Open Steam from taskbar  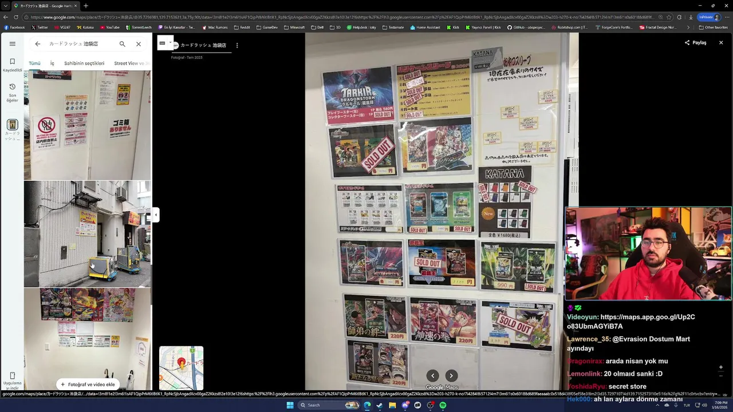tap(380, 405)
